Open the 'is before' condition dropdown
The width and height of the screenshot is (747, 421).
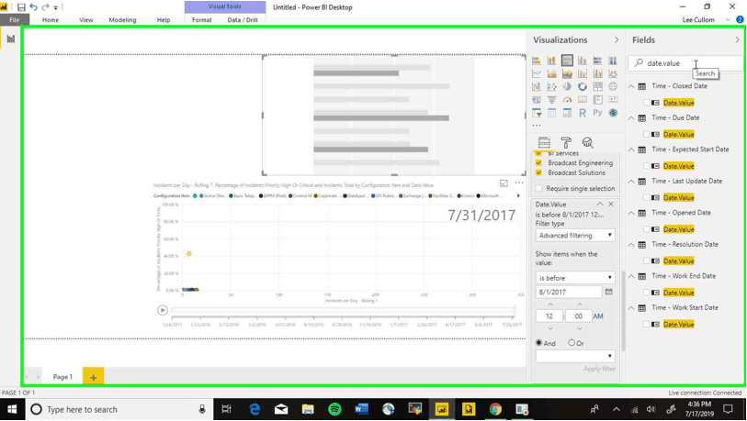pyautogui.click(x=575, y=278)
